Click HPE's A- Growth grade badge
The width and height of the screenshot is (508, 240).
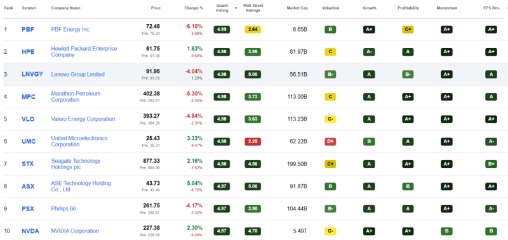click(x=369, y=52)
